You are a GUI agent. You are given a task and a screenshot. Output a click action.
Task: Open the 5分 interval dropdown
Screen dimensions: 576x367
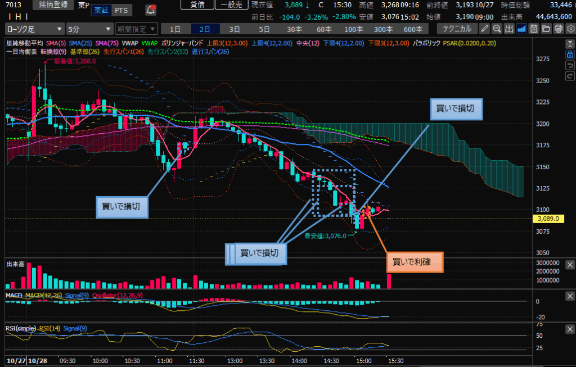click(x=89, y=29)
